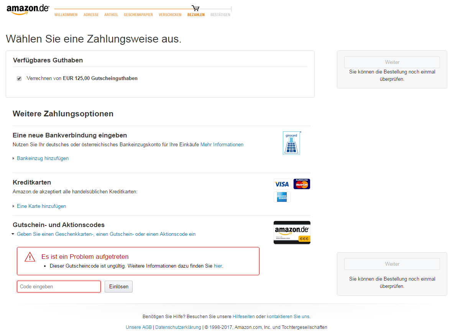Screen dimensions: 458x335
Task: Click the 'Kreditkarten' heading
Action: (x=32, y=182)
